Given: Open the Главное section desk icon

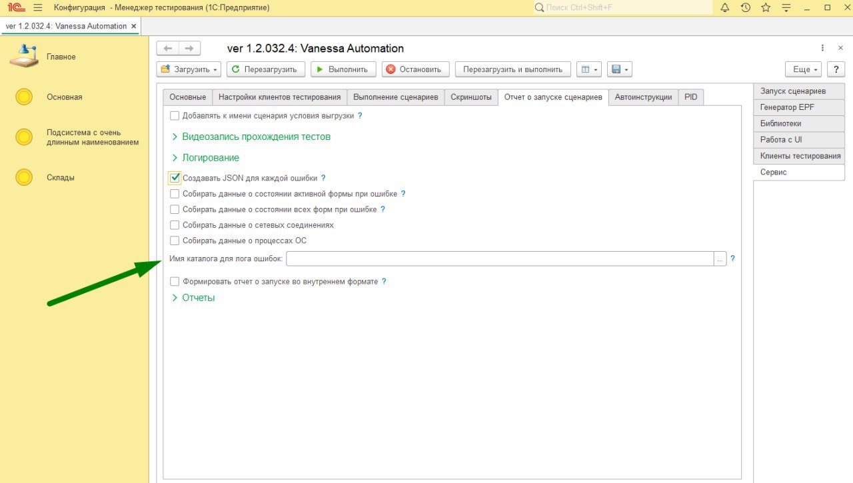Looking at the screenshot, I should pyautogui.click(x=24, y=57).
